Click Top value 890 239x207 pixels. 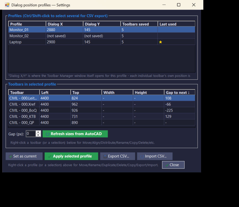75,122
